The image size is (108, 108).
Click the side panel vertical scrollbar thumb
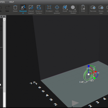click(x=4, y=56)
